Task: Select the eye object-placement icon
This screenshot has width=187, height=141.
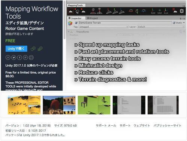Action: 99,11
